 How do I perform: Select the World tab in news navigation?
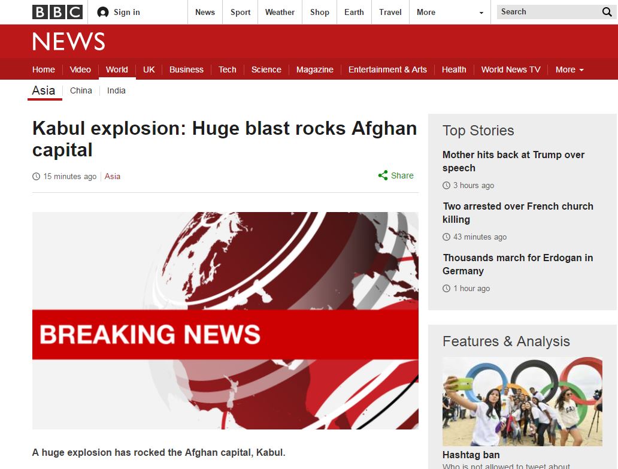click(117, 69)
